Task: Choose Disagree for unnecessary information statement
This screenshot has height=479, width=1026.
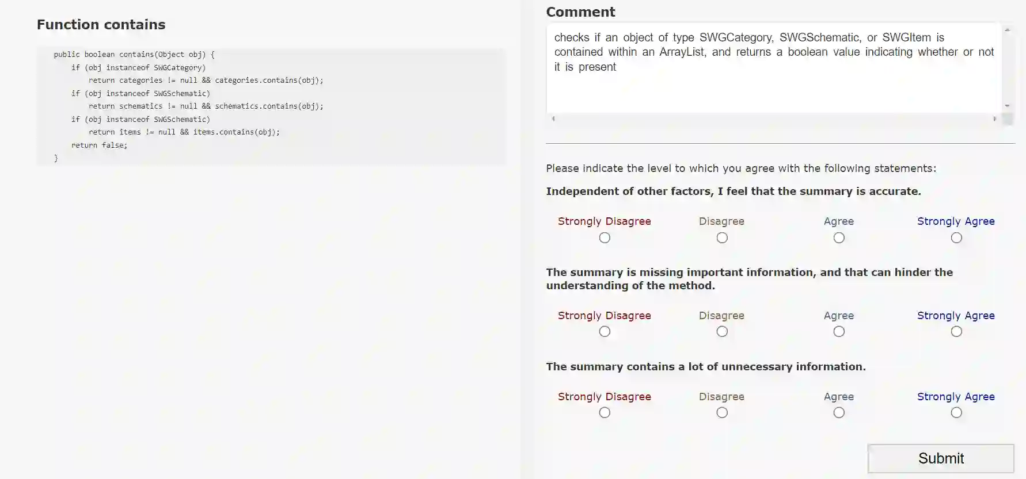Action: (x=722, y=413)
